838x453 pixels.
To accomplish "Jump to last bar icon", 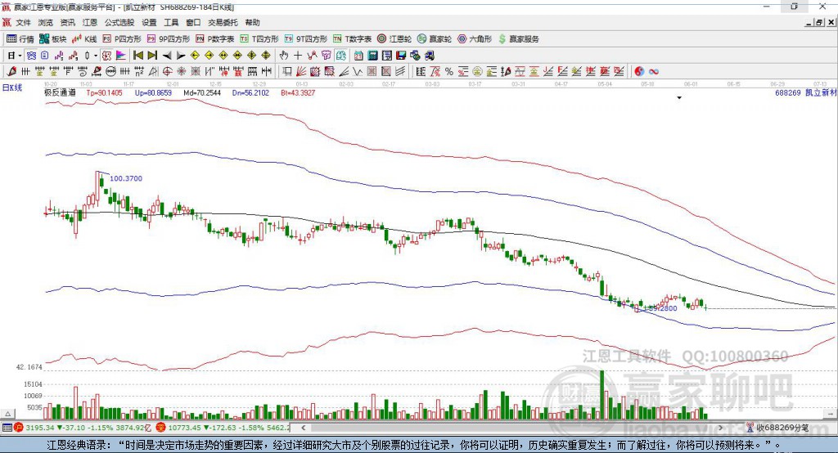I will pyautogui.click(x=152, y=56).
